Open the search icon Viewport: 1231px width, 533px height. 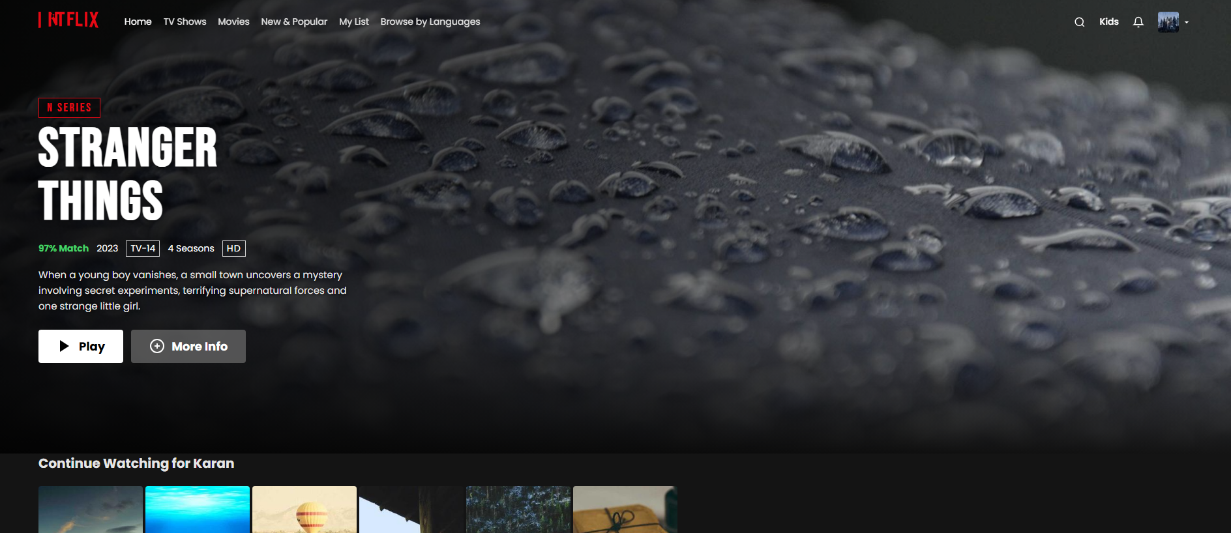click(x=1080, y=22)
